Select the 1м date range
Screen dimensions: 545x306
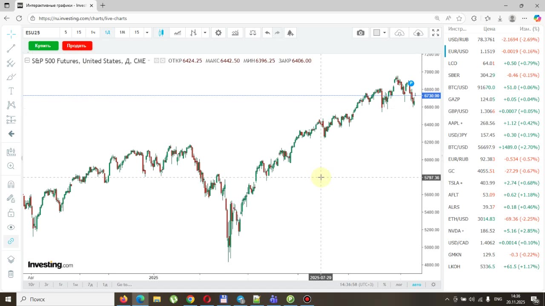pyautogui.click(x=75, y=284)
